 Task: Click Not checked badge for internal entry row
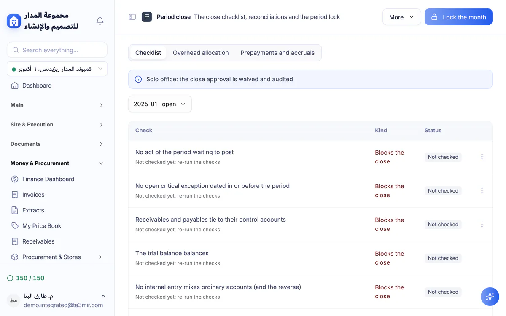click(443, 292)
